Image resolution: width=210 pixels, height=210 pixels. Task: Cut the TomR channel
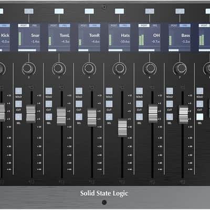pos(79,104)
